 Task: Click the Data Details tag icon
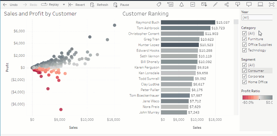pyautogui.click(x=159, y=4)
